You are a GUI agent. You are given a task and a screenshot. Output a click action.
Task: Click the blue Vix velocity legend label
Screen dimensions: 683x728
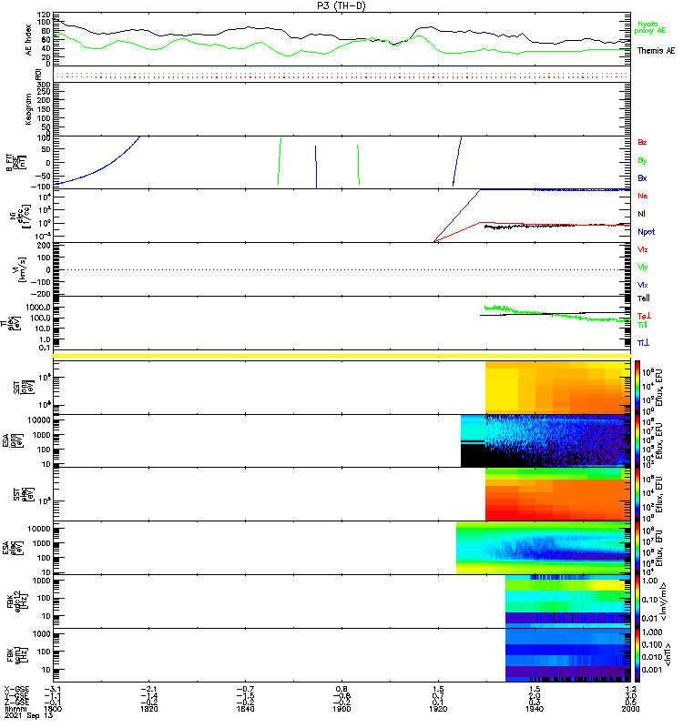643,285
